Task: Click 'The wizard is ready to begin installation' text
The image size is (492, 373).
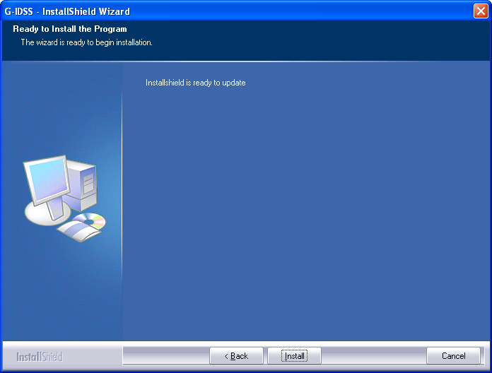Action: (x=86, y=42)
